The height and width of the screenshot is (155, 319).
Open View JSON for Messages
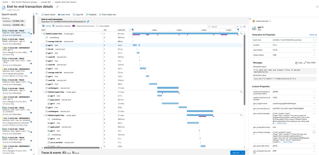click(309, 63)
